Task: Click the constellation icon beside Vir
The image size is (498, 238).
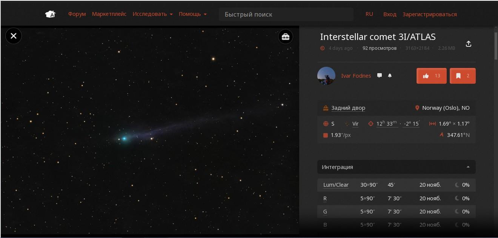Action: [x=347, y=124]
